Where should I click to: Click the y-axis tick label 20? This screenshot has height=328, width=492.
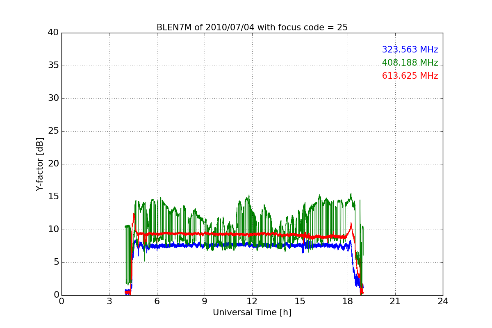[53, 164]
